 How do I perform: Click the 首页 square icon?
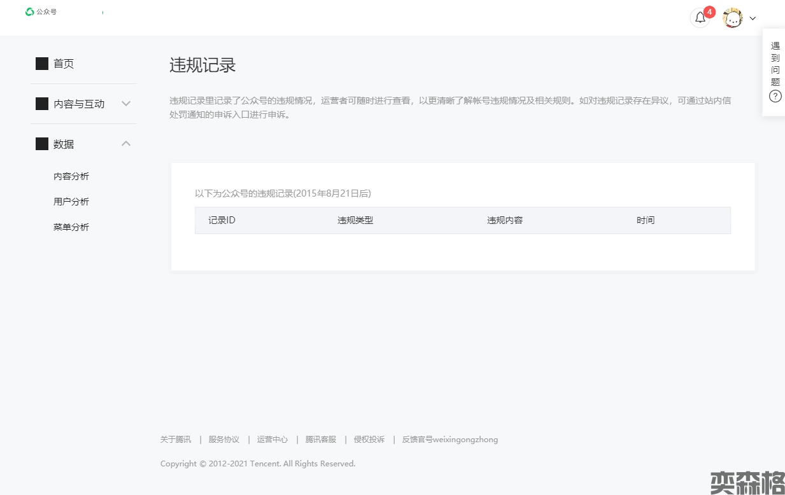click(42, 64)
